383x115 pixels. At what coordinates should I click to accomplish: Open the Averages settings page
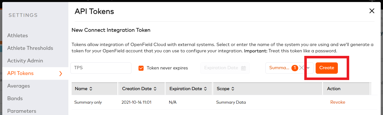18,86
